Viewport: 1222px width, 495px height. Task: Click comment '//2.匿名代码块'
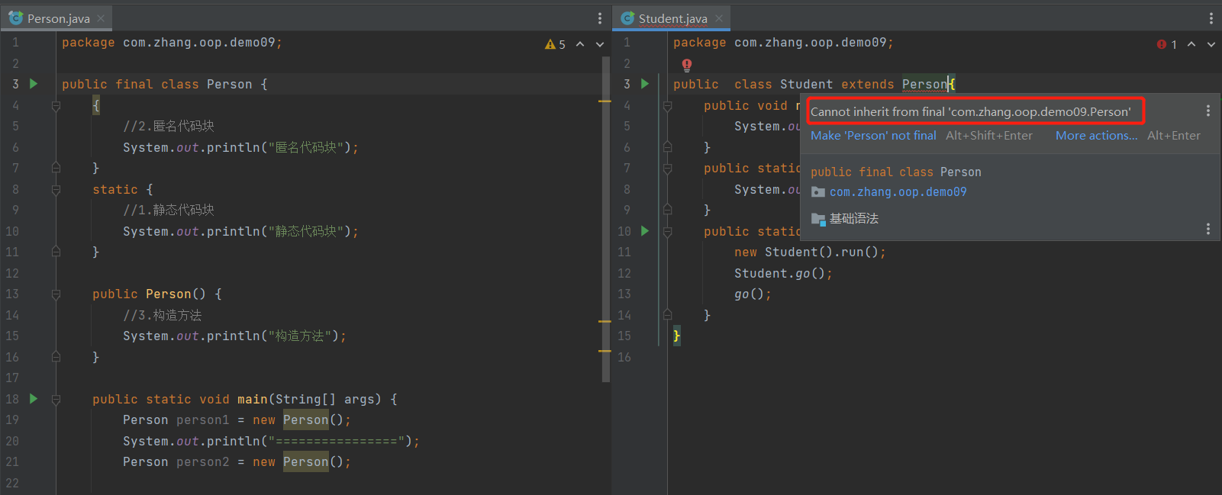point(169,126)
